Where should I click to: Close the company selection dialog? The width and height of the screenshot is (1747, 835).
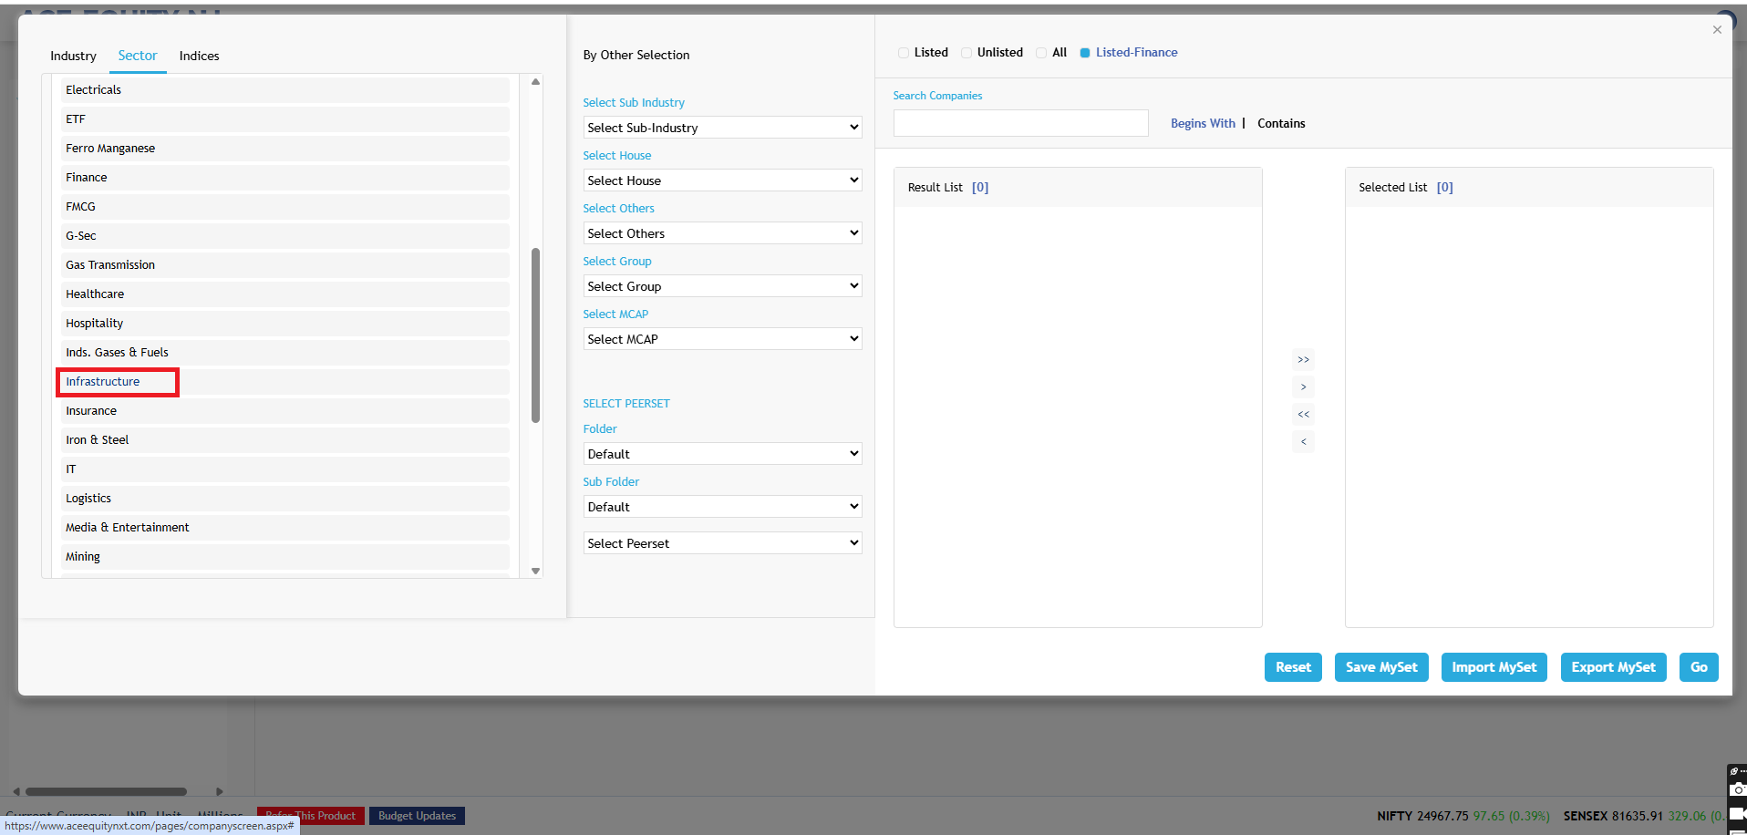pyautogui.click(x=1717, y=30)
